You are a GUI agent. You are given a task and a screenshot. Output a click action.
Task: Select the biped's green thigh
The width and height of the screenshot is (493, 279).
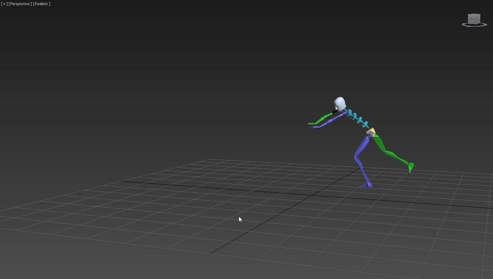tap(379, 143)
